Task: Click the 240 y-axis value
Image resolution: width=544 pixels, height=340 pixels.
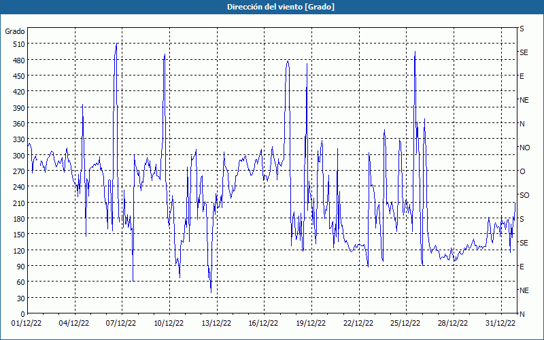Action: point(18,187)
